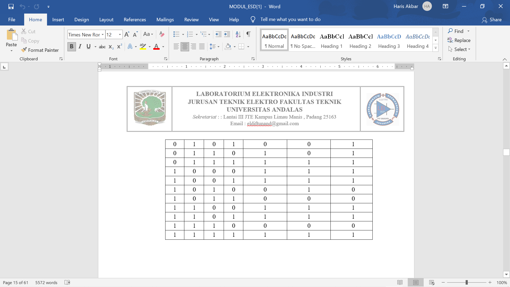The image size is (510, 287).
Task: Click Clear All Formatting eraser icon
Action: 162,34
